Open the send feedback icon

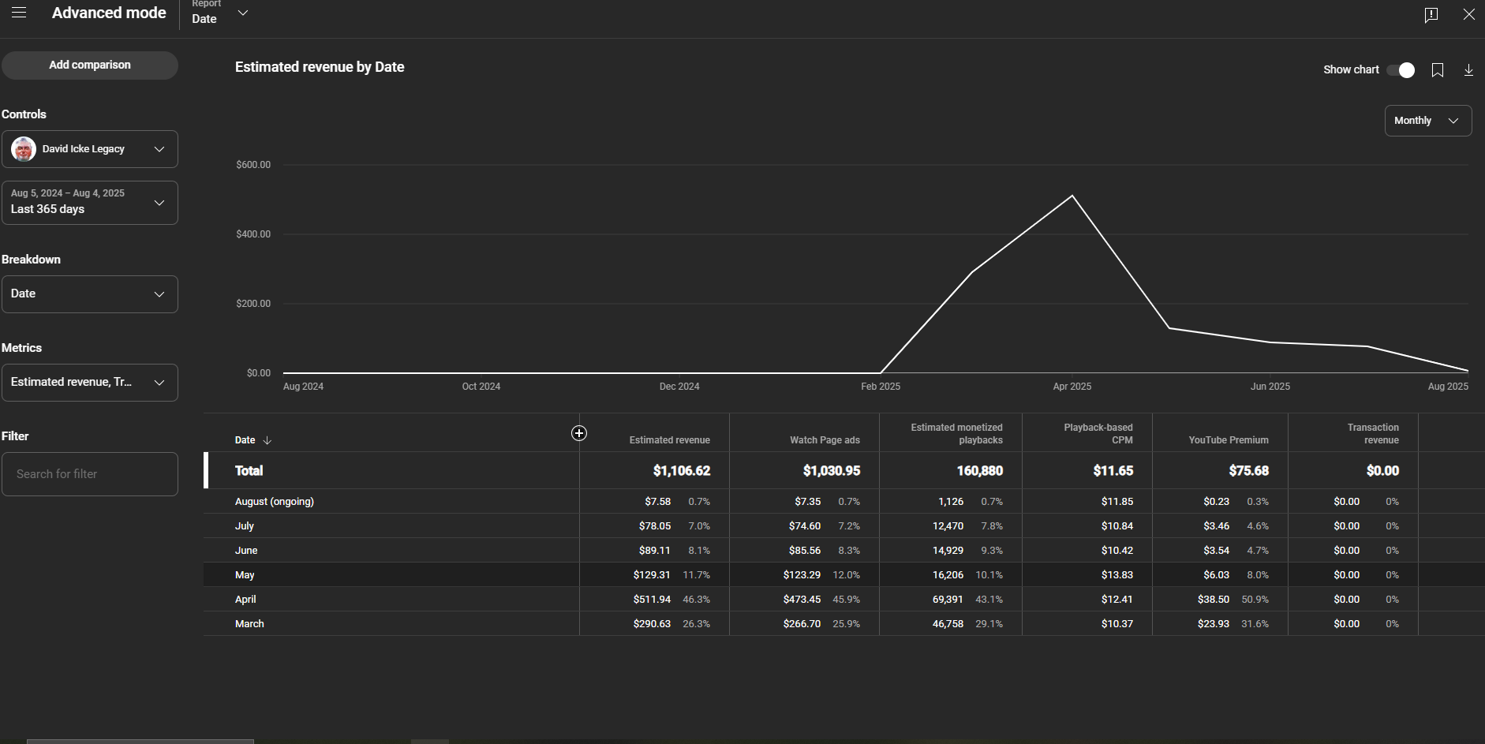pos(1431,15)
